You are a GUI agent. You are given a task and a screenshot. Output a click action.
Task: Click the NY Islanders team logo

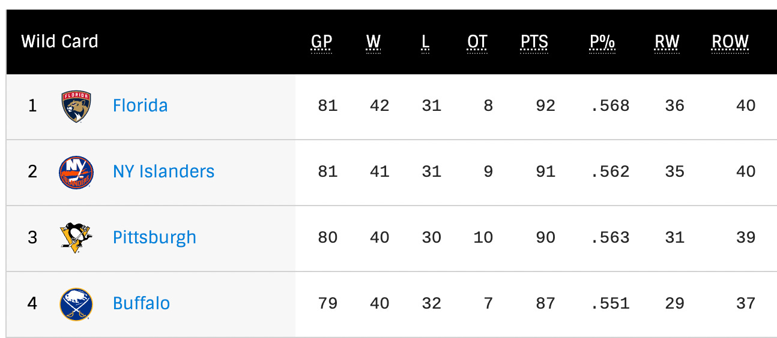tap(76, 172)
